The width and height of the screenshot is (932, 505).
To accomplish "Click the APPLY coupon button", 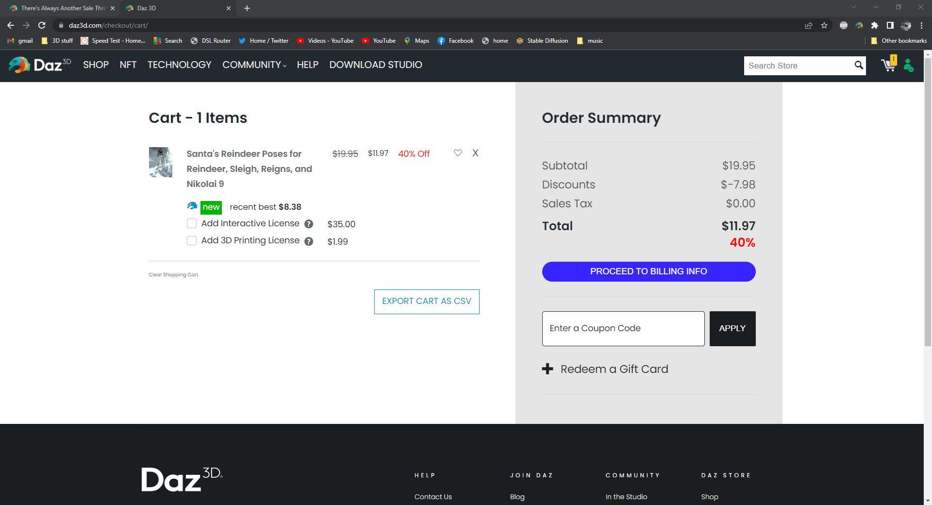I will point(732,329).
